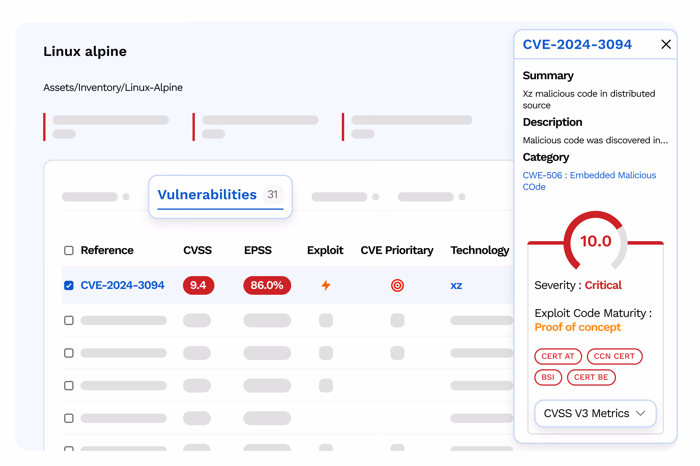Click the 10.0 severity gauge

pyautogui.click(x=596, y=241)
